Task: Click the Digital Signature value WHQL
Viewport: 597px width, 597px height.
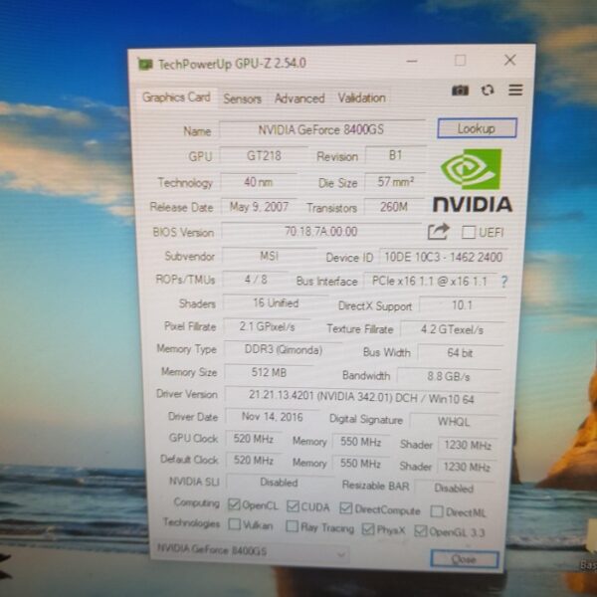Action: [x=453, y=422]
